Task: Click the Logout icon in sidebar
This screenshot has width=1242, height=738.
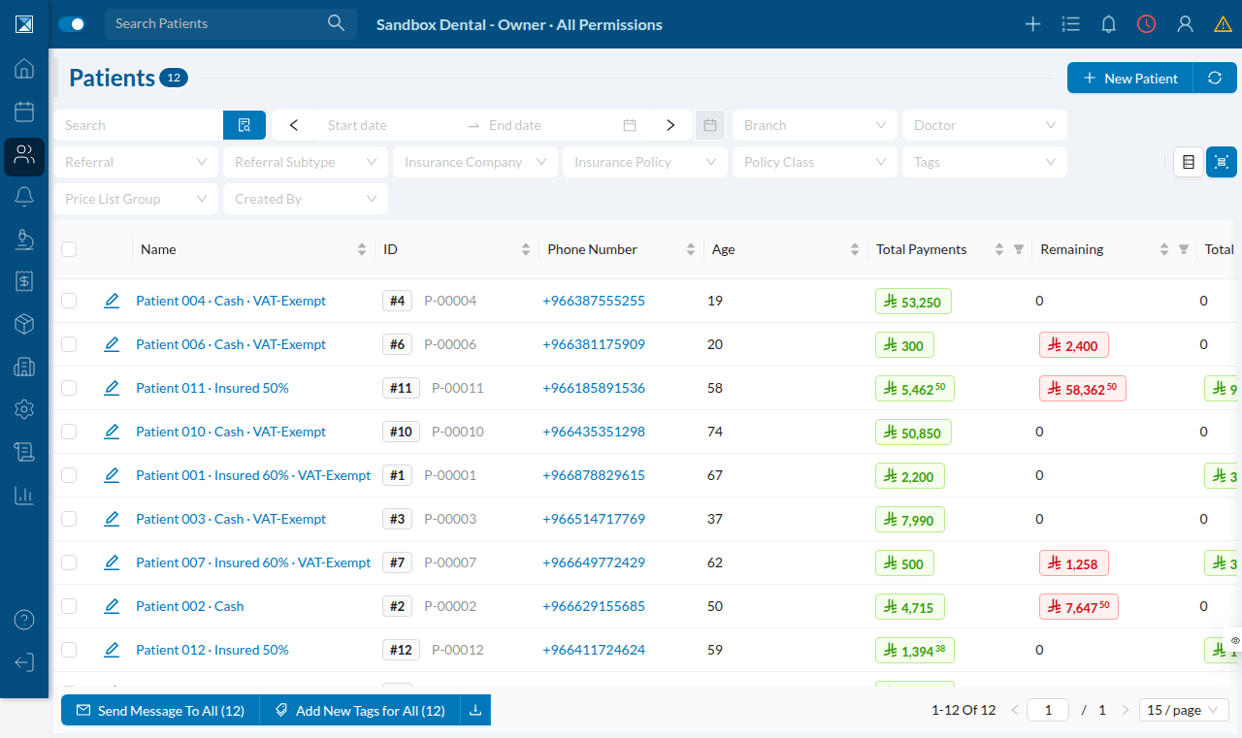Action: (24, 662)
